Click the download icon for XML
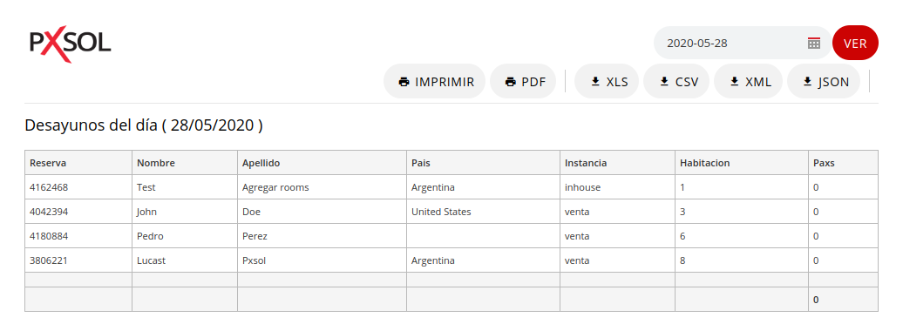Screen dimensions: 903x331 pos(734,81)
